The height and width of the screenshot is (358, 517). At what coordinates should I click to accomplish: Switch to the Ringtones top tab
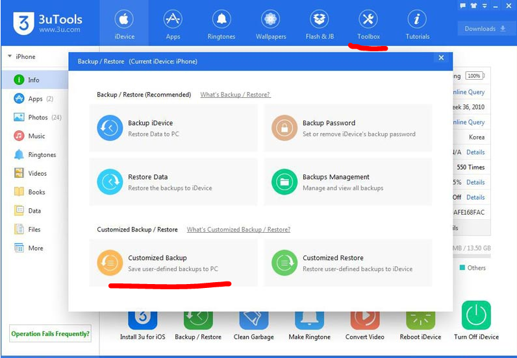pyautogui.click(x=221, y=24)
